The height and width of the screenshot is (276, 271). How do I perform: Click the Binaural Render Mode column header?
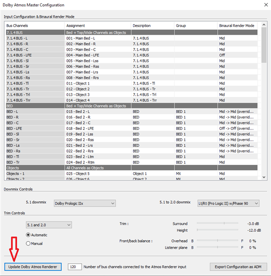[x=237, y=26]
